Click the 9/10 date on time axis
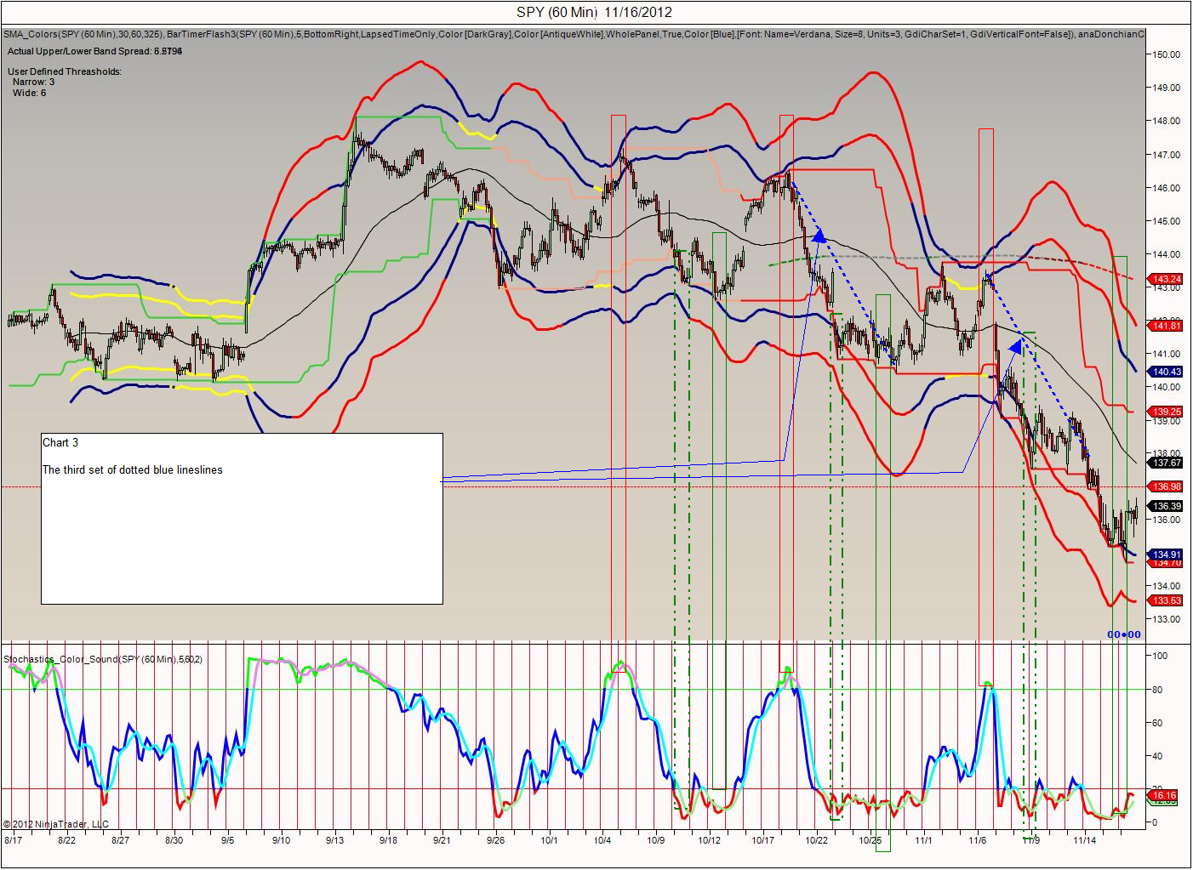 pos(282,840)
